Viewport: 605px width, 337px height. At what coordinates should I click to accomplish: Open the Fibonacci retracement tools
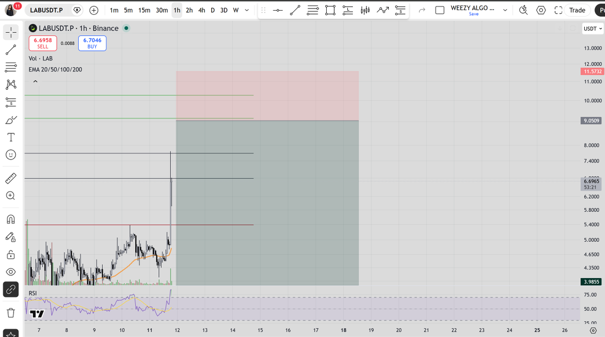pos(11,67)
